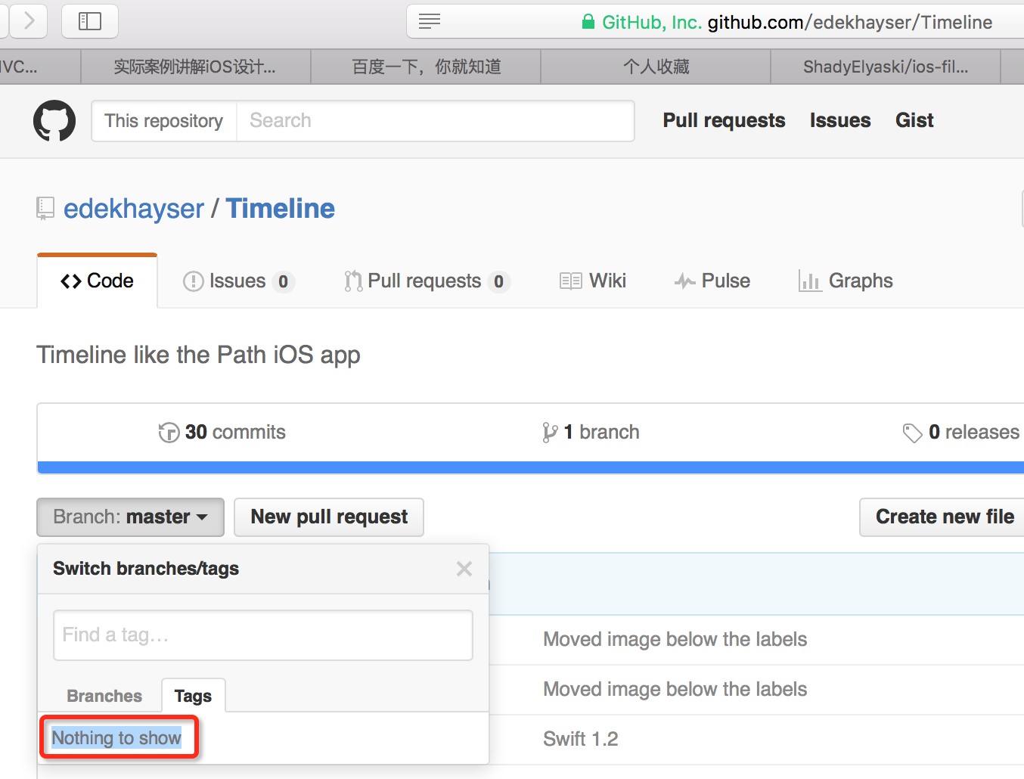Open the Reader view icon in address bar

430,21
